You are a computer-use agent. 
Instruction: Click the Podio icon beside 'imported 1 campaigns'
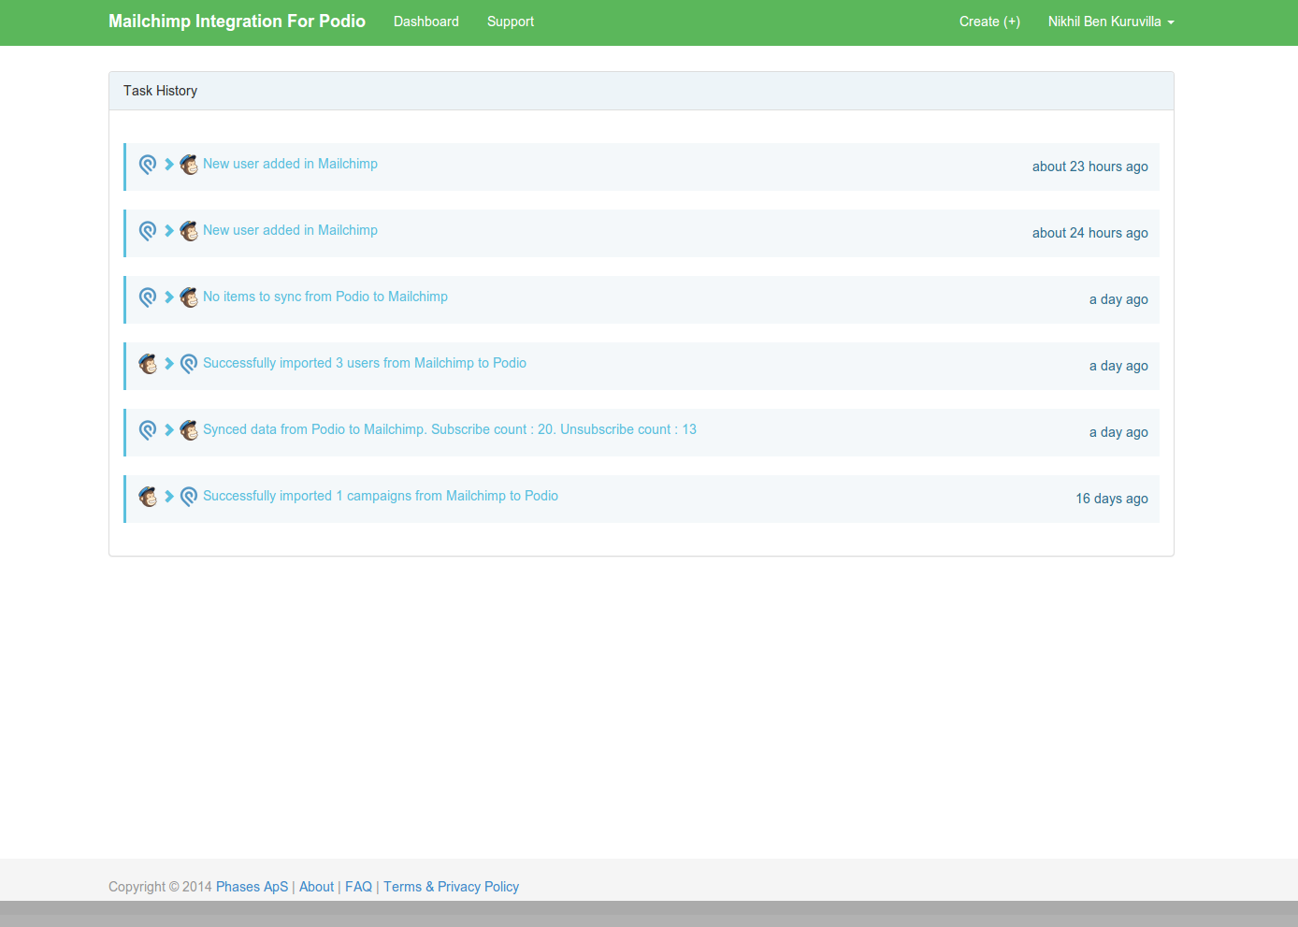coord(189,497)
